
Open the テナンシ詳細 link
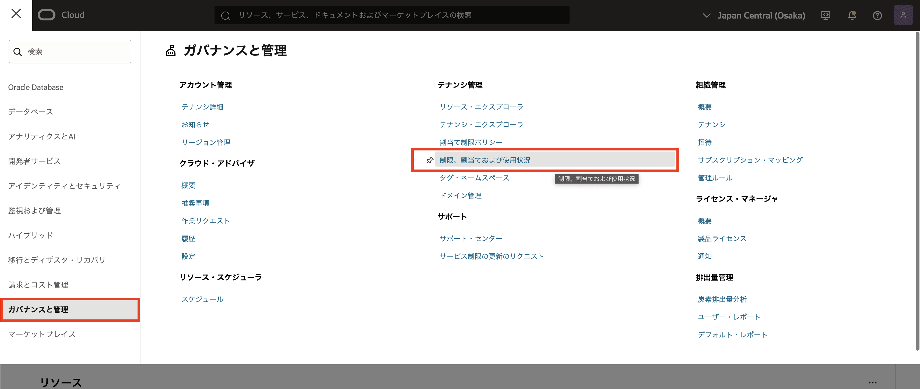202,107
